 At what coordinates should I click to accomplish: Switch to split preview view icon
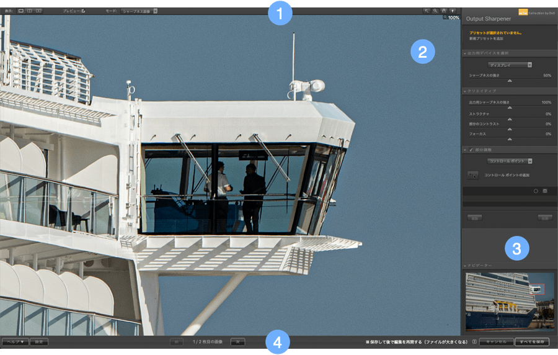click(30, 11)
